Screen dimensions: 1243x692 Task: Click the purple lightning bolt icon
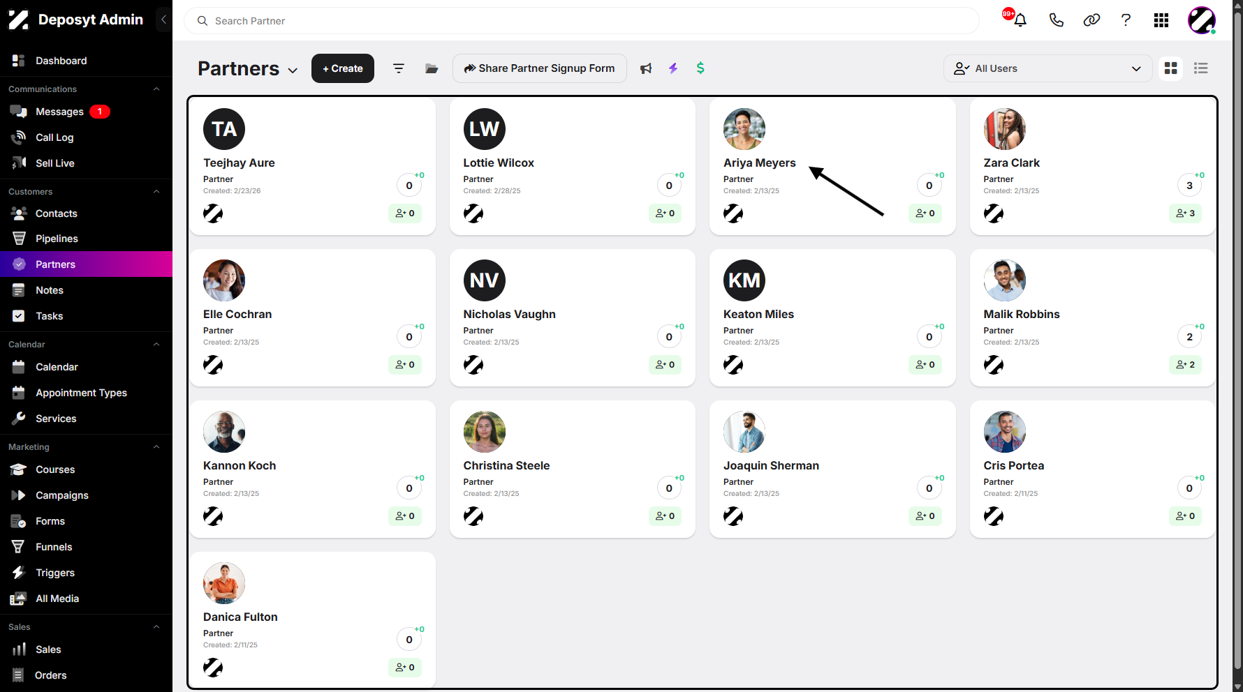tap(673, 68)
